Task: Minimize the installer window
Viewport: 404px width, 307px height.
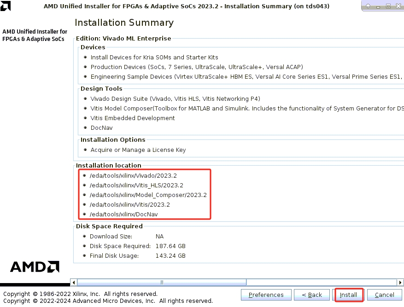Action: (378, 6)
